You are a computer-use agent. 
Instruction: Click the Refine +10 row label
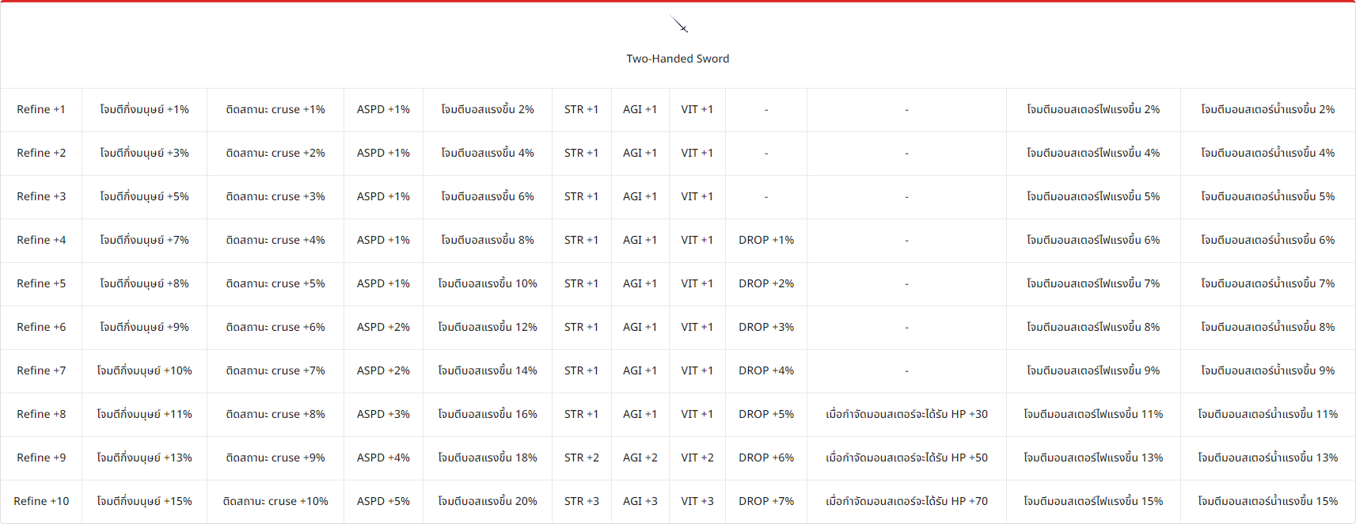click(41, 501)
